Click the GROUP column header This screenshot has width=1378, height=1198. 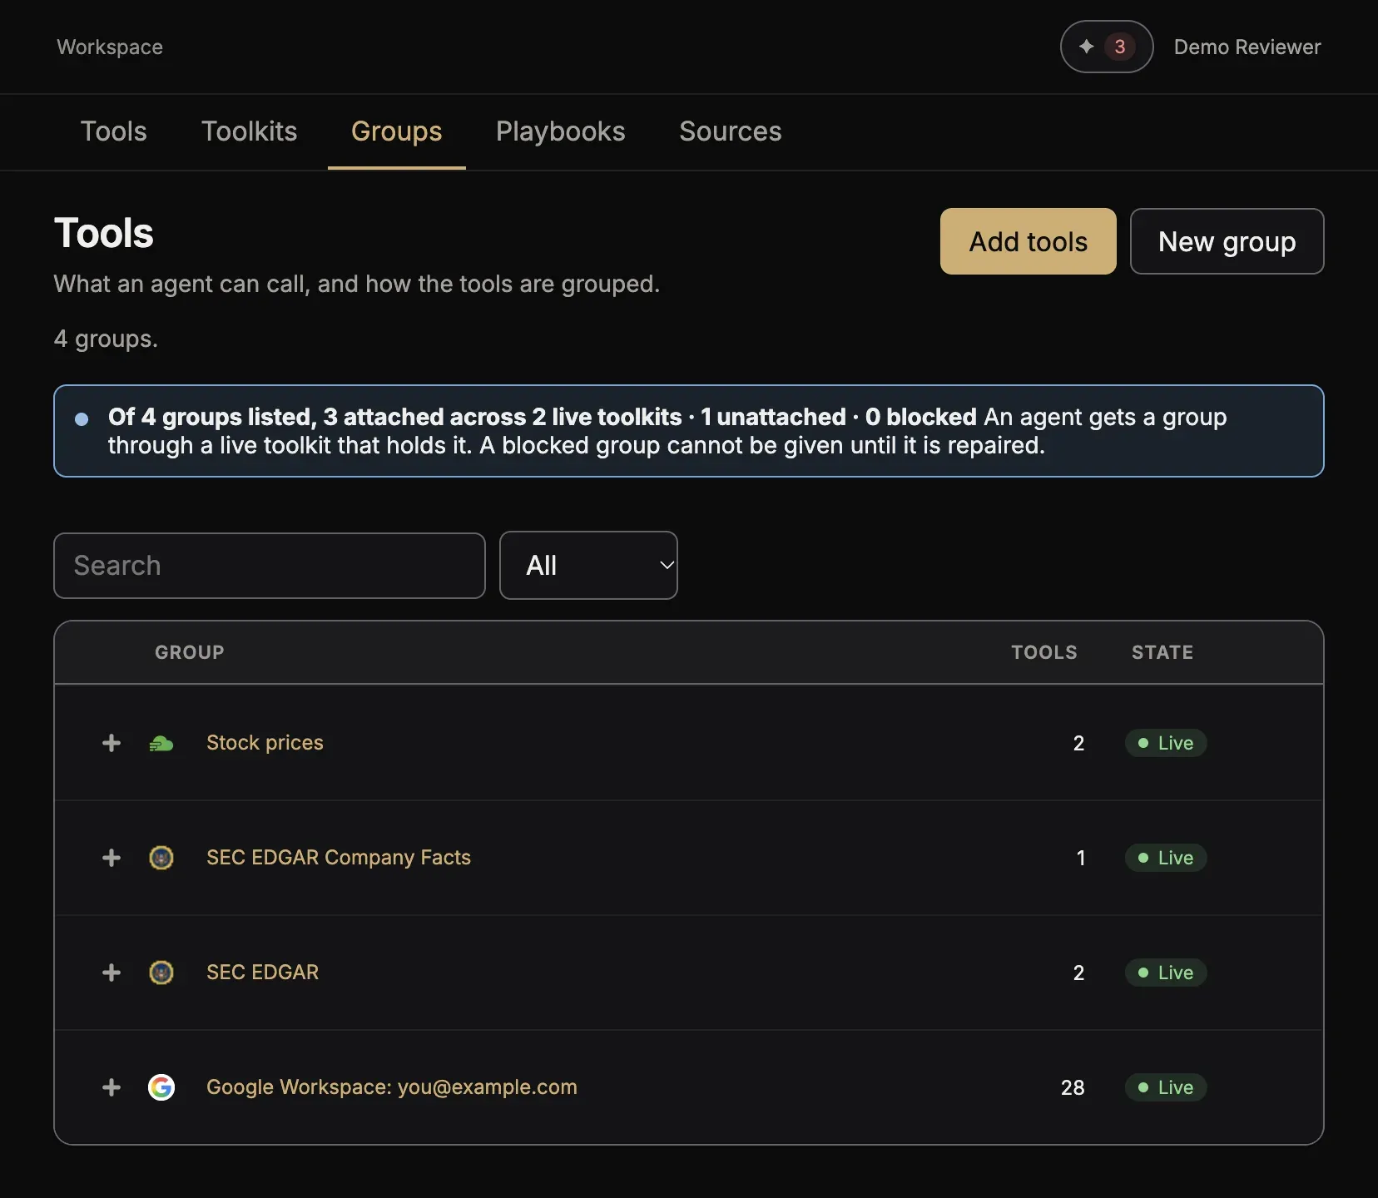(x=190, y=652)
